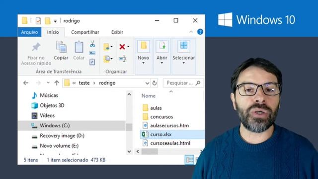Click the Copiar icon in ribbon
Viewport: 318px width, 179px height.
(61, 47)
